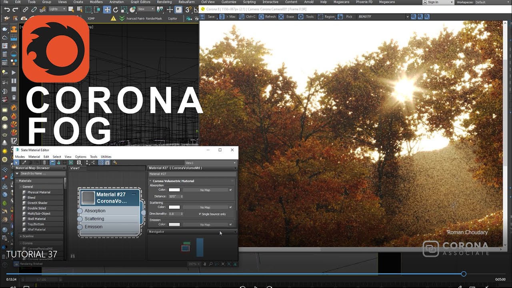Collapse the General materials group
Screen dimensions: 512x288
point(20,187)
